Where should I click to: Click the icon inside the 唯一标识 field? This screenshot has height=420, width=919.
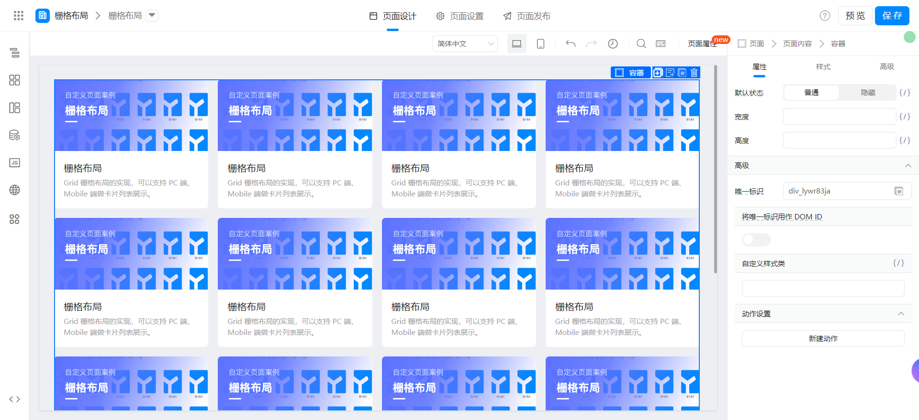coord(899,191)
